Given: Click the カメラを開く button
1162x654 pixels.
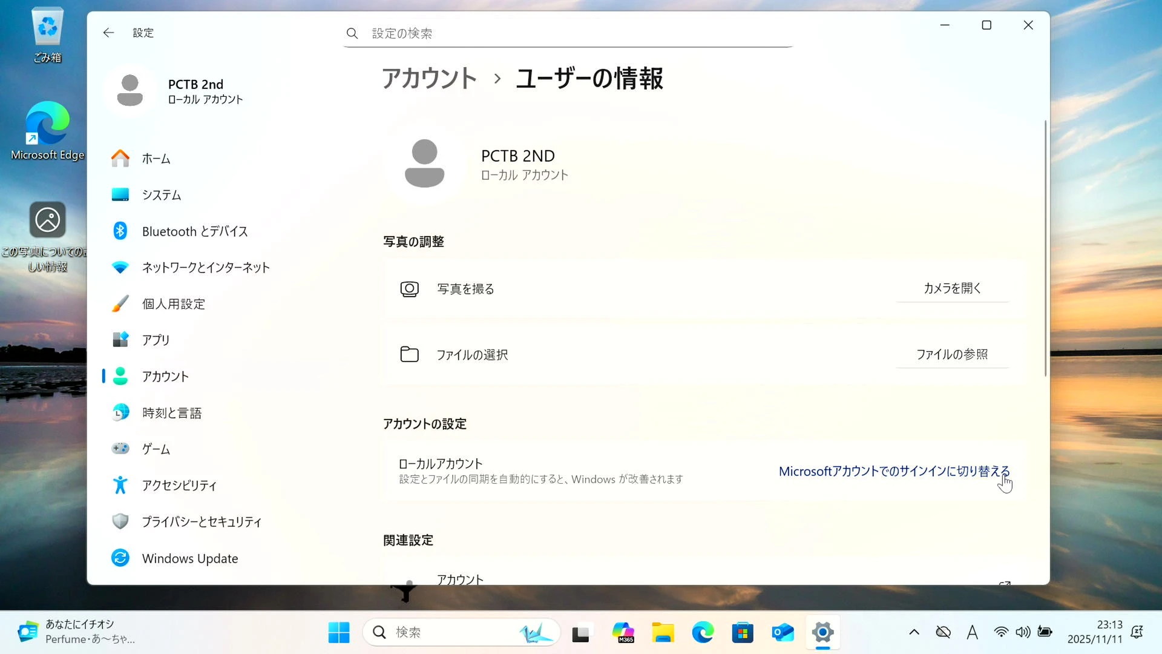Looking at the screenshot, I should [x=951, y=288].
